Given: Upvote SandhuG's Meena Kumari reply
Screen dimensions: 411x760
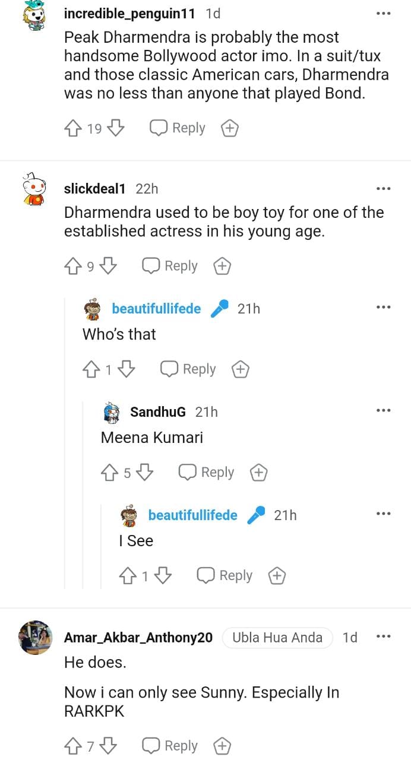Looking at the screenshot, I should 110,473.
